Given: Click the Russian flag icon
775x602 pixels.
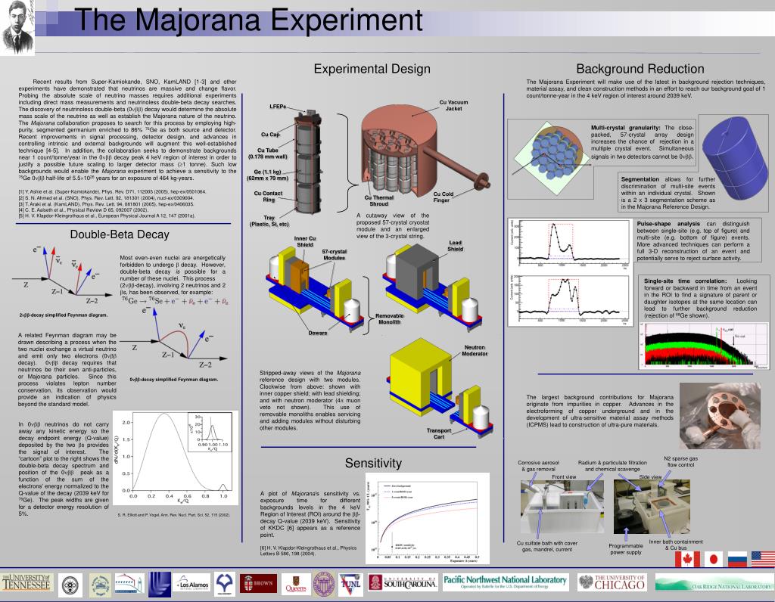Looking at the screenshot, I should pos(737,559).
